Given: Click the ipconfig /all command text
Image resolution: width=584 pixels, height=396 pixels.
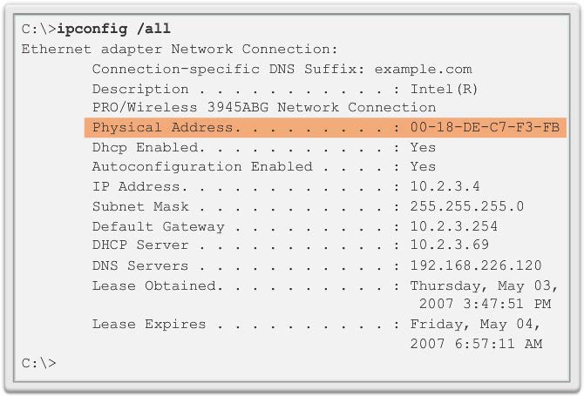Looking at the screenshot, I should [x=108, y=29].
